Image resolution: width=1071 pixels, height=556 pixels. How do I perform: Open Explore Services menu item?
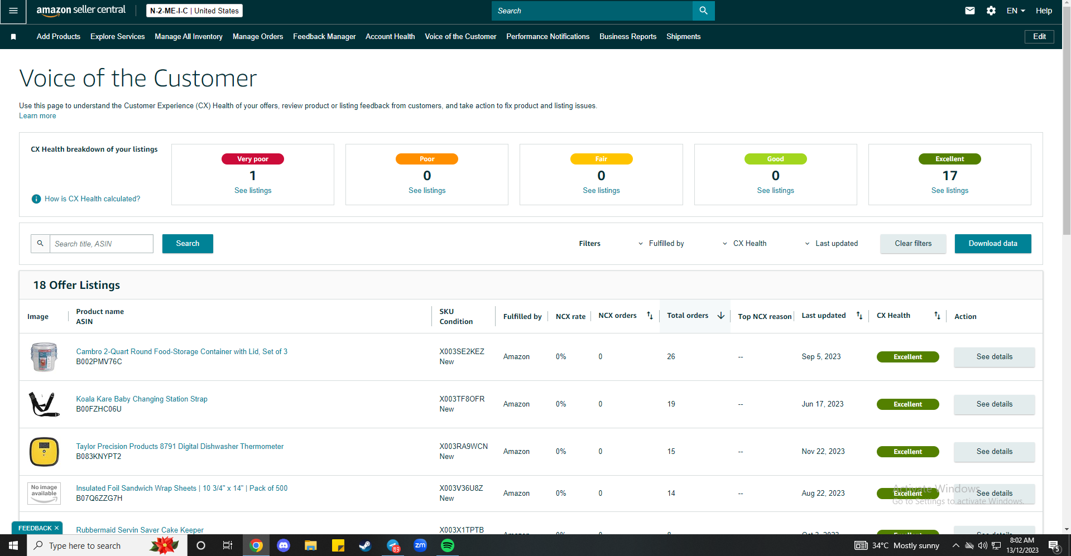click(x=118, y=37)
